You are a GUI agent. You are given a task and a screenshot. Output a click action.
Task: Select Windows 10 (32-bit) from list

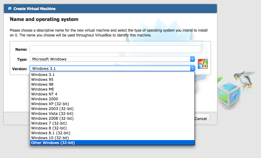[50, 138]
